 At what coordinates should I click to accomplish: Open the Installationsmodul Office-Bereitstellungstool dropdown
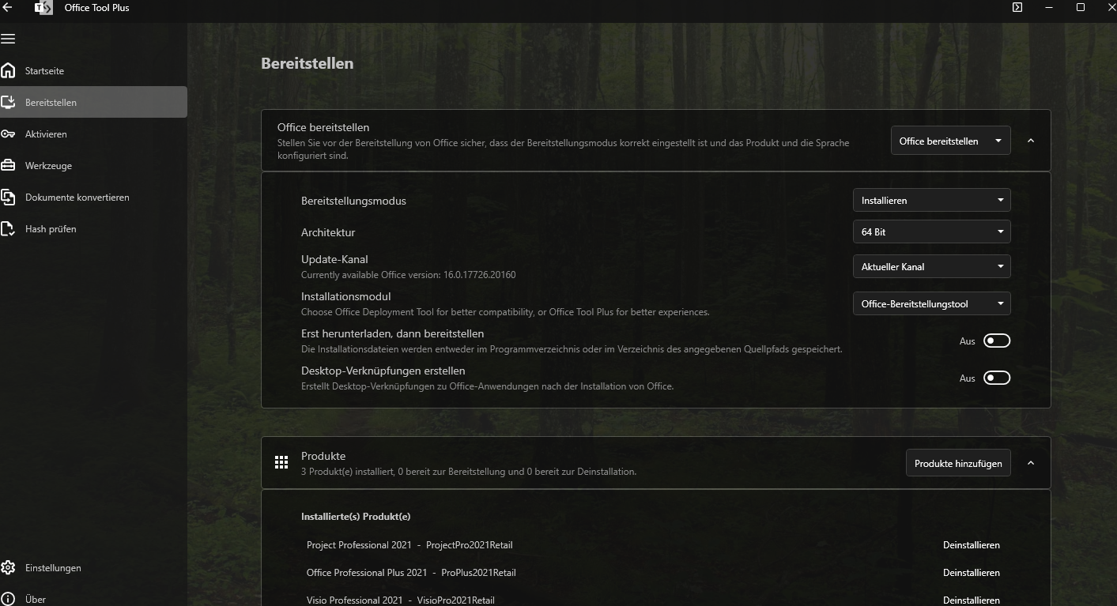[931, 303]
